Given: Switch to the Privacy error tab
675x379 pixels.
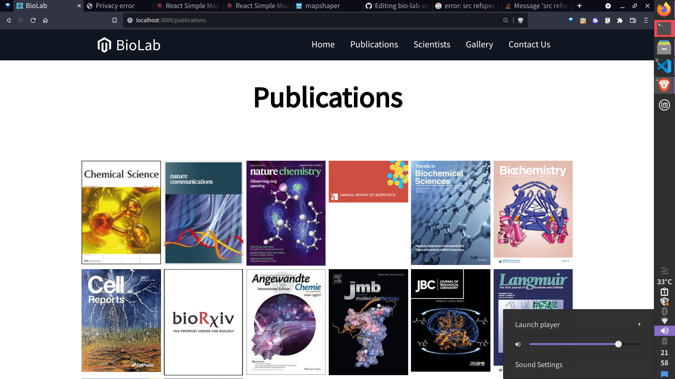Looking at the screenshot, I should 118,6.
